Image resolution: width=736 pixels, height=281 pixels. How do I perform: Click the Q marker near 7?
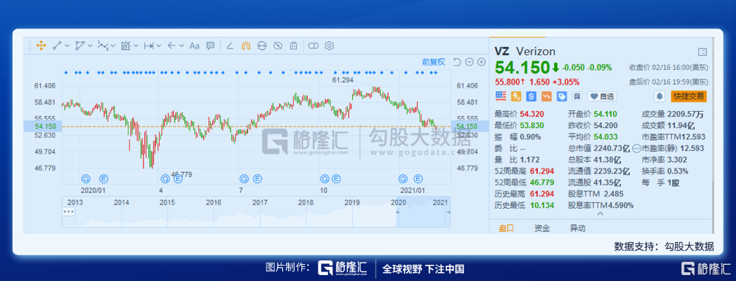pyautogui.click(x=243, y=179)
